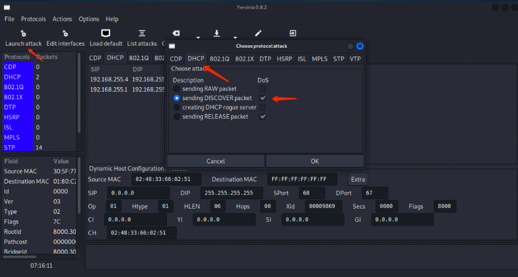Viewport: 518px width, 277px height.
Task: Open the Options menu
Action: coord(89,19)
